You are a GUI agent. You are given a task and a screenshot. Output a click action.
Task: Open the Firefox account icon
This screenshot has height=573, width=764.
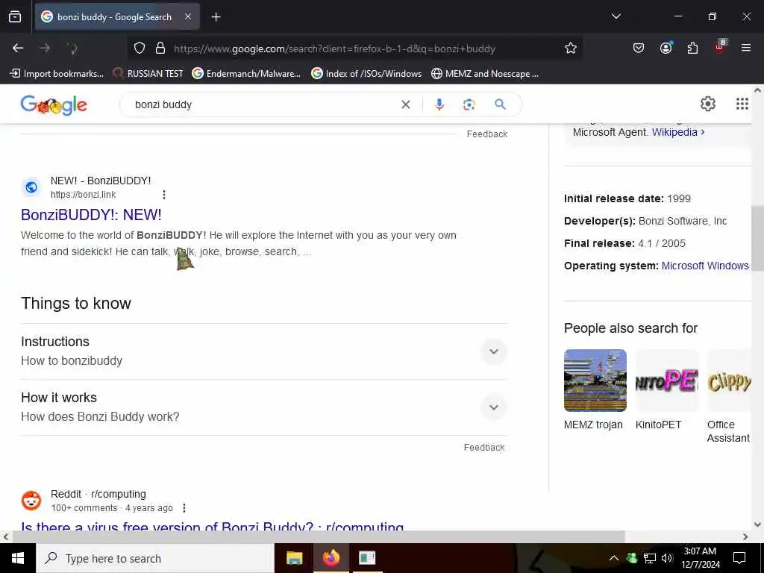(666, 48)
